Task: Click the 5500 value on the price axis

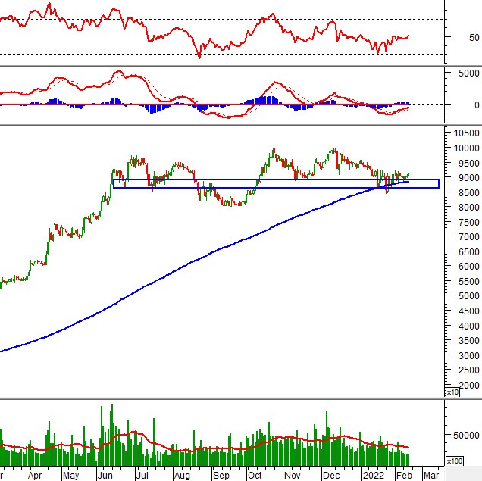Action: 468,281
